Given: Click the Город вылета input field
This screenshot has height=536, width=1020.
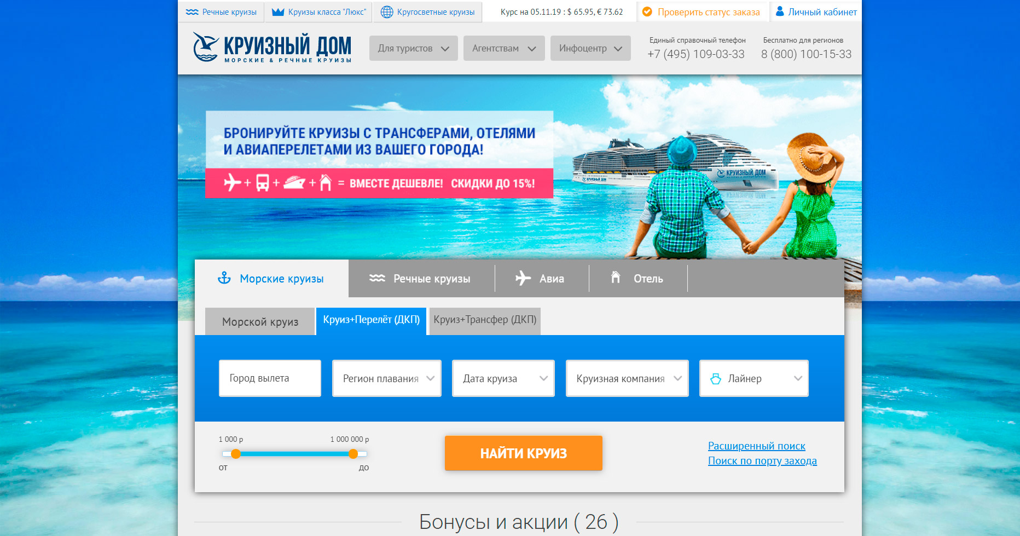Looking at the screenshot, I should [x=269, y=378].
